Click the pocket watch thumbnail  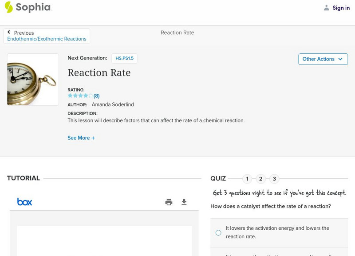[33, 80]
